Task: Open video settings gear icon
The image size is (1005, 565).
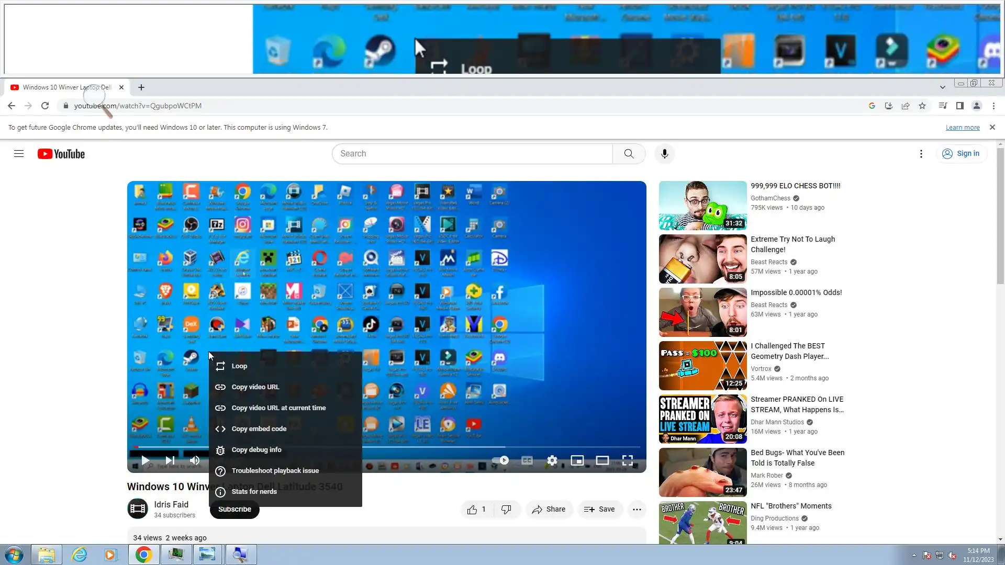Action: 552,460
